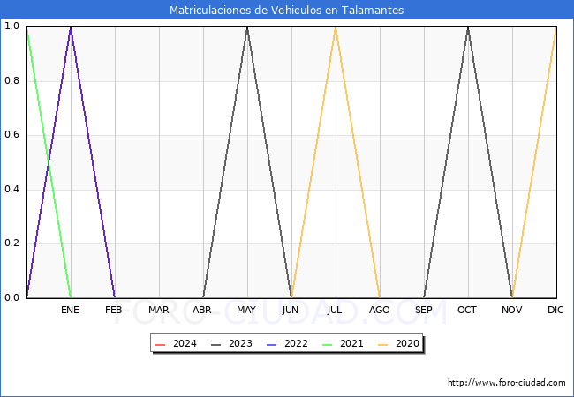The image size is (574, 397).
Task: Click the FEB month axis label
Action: pyautogui.click(x=114, y=310)
